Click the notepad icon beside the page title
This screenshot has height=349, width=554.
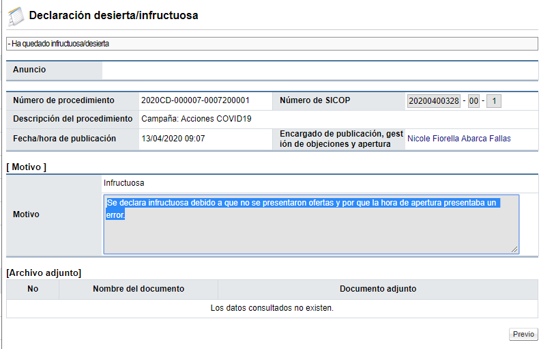15,15
